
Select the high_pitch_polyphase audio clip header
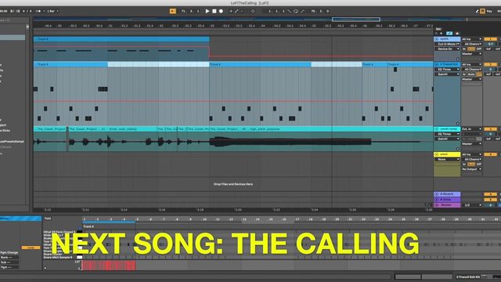coord(321,128)
